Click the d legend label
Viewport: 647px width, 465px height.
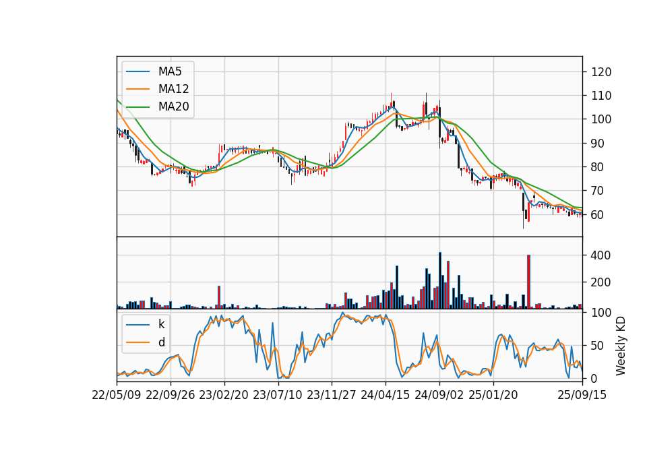click(161, 342)
